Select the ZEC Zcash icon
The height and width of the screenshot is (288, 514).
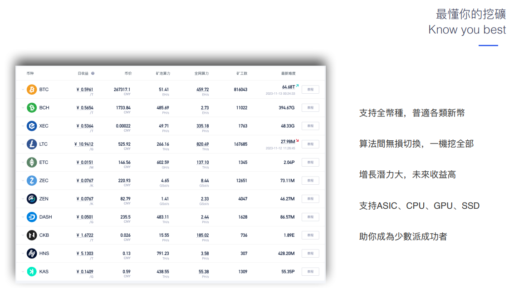[32, 181]
